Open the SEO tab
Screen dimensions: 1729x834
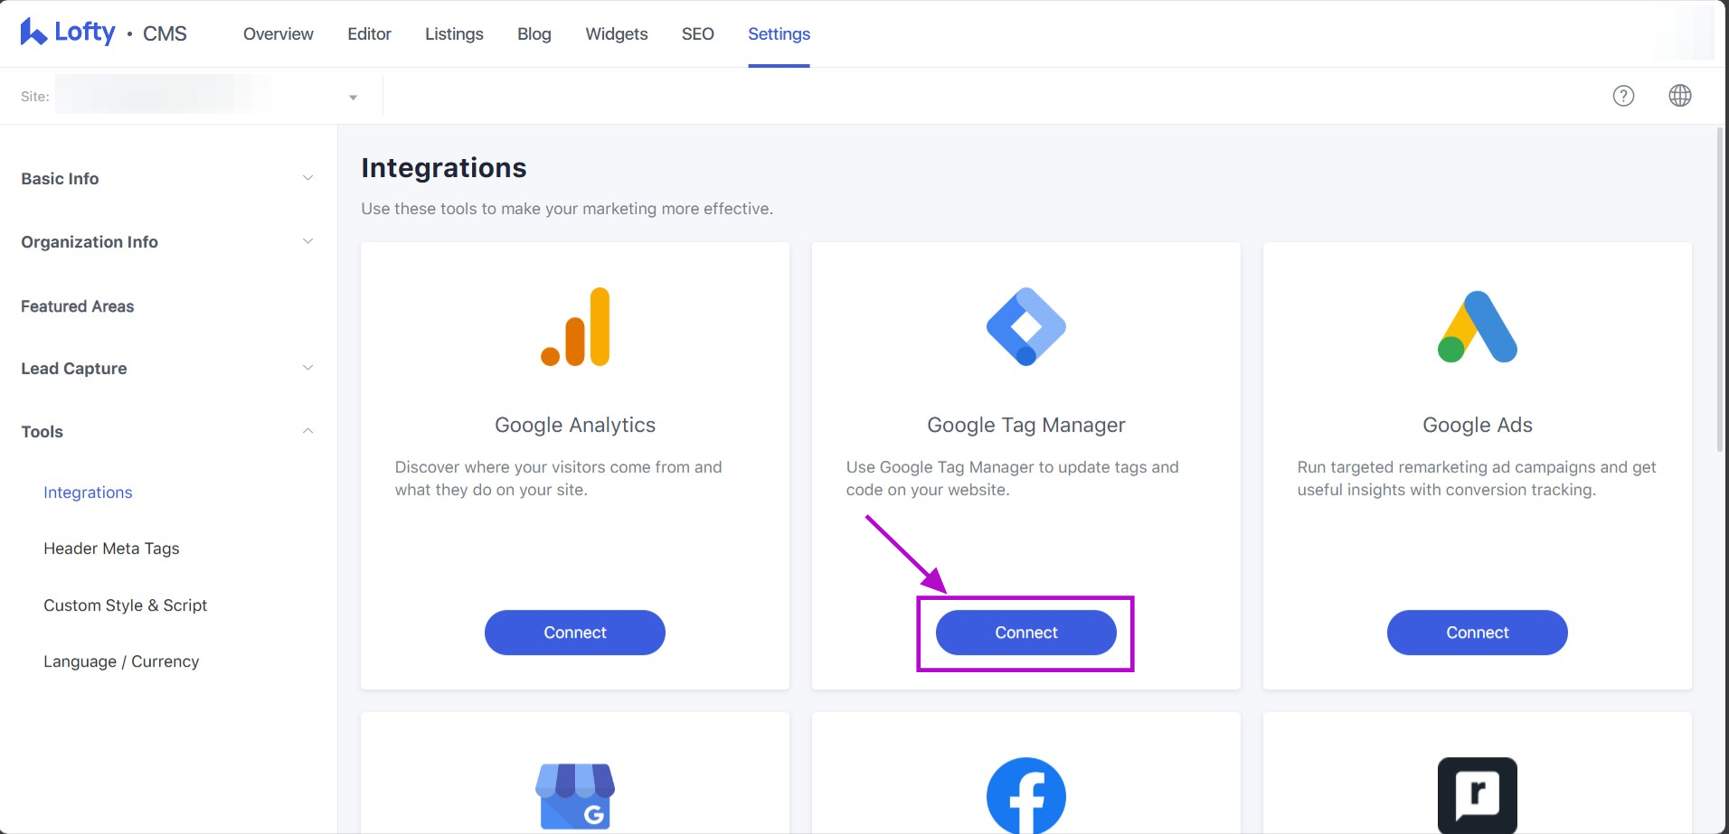coord(697,33)
